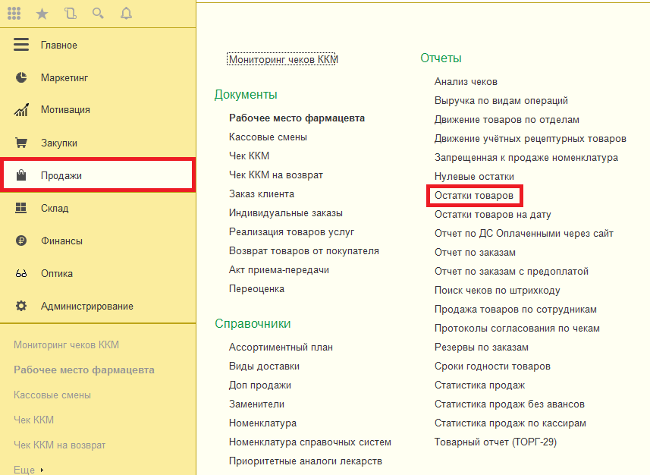Click 'Мониторинг чеков ККМ' at top

click(x=282, y=59)
